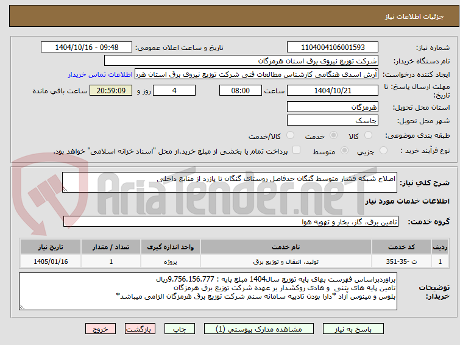Select the تولید، انتقال و توزیع برق table row
460x345 pixels.
[x=234, y=261]
